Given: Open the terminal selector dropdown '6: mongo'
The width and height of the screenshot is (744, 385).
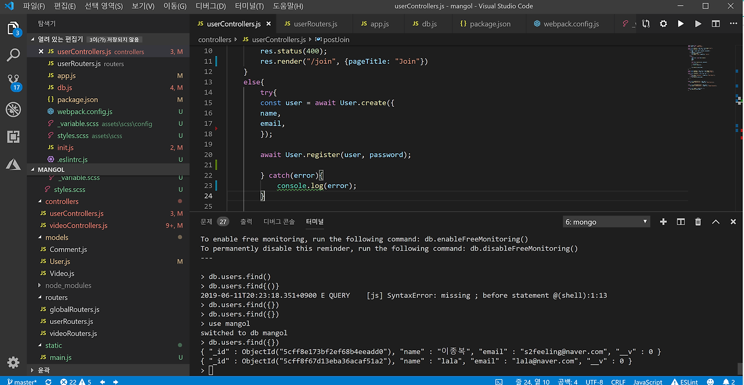Looking at the screenshot, I should pos(606,222).
